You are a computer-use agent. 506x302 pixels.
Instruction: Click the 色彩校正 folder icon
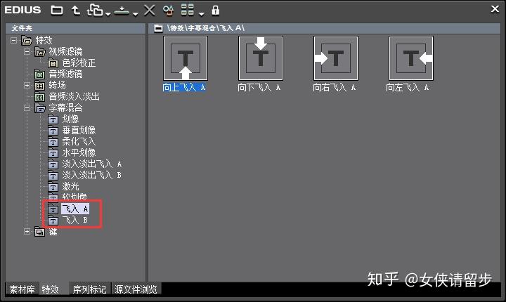pyautogui.click(x=53, y=63)
